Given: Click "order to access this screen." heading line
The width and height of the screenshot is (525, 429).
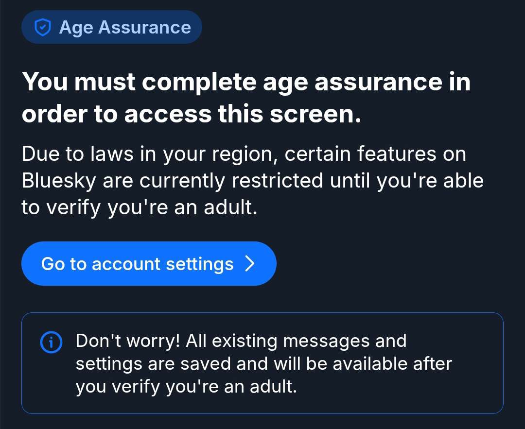Looking at the screenshot, I should click(192, 113).
